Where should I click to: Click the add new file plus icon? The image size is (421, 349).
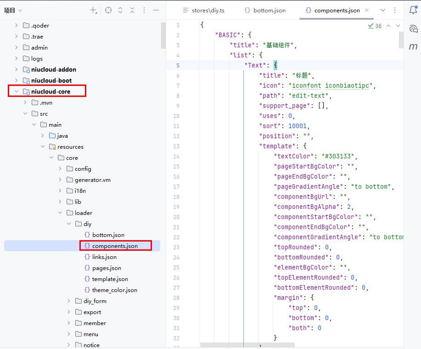click(93, 10)
